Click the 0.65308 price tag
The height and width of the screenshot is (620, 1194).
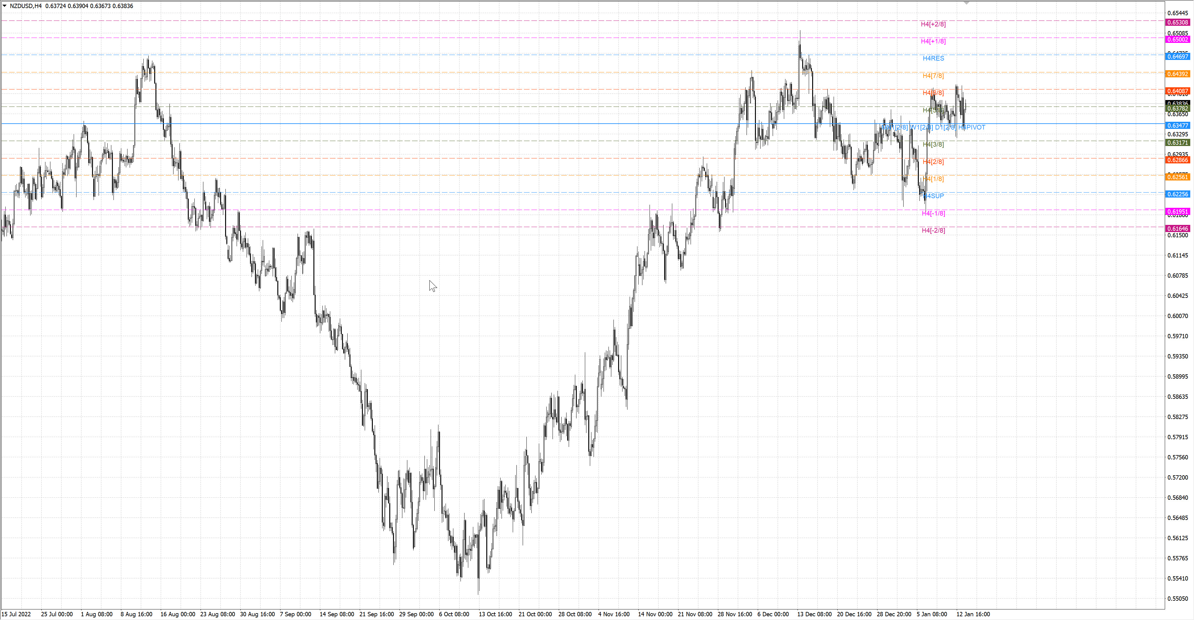[x=1178, y=22]
